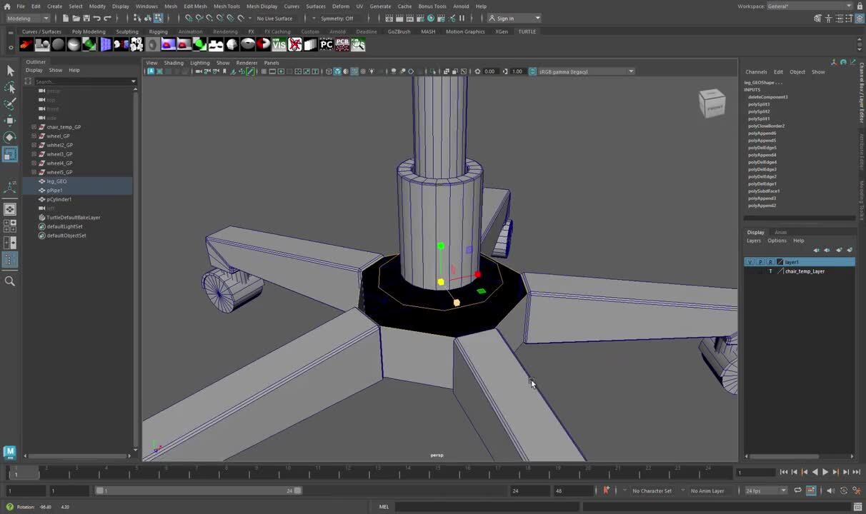The height and width of the screenshot is (514, 866).
Task: Click the New Scene icon
Action: click(66, 18)
